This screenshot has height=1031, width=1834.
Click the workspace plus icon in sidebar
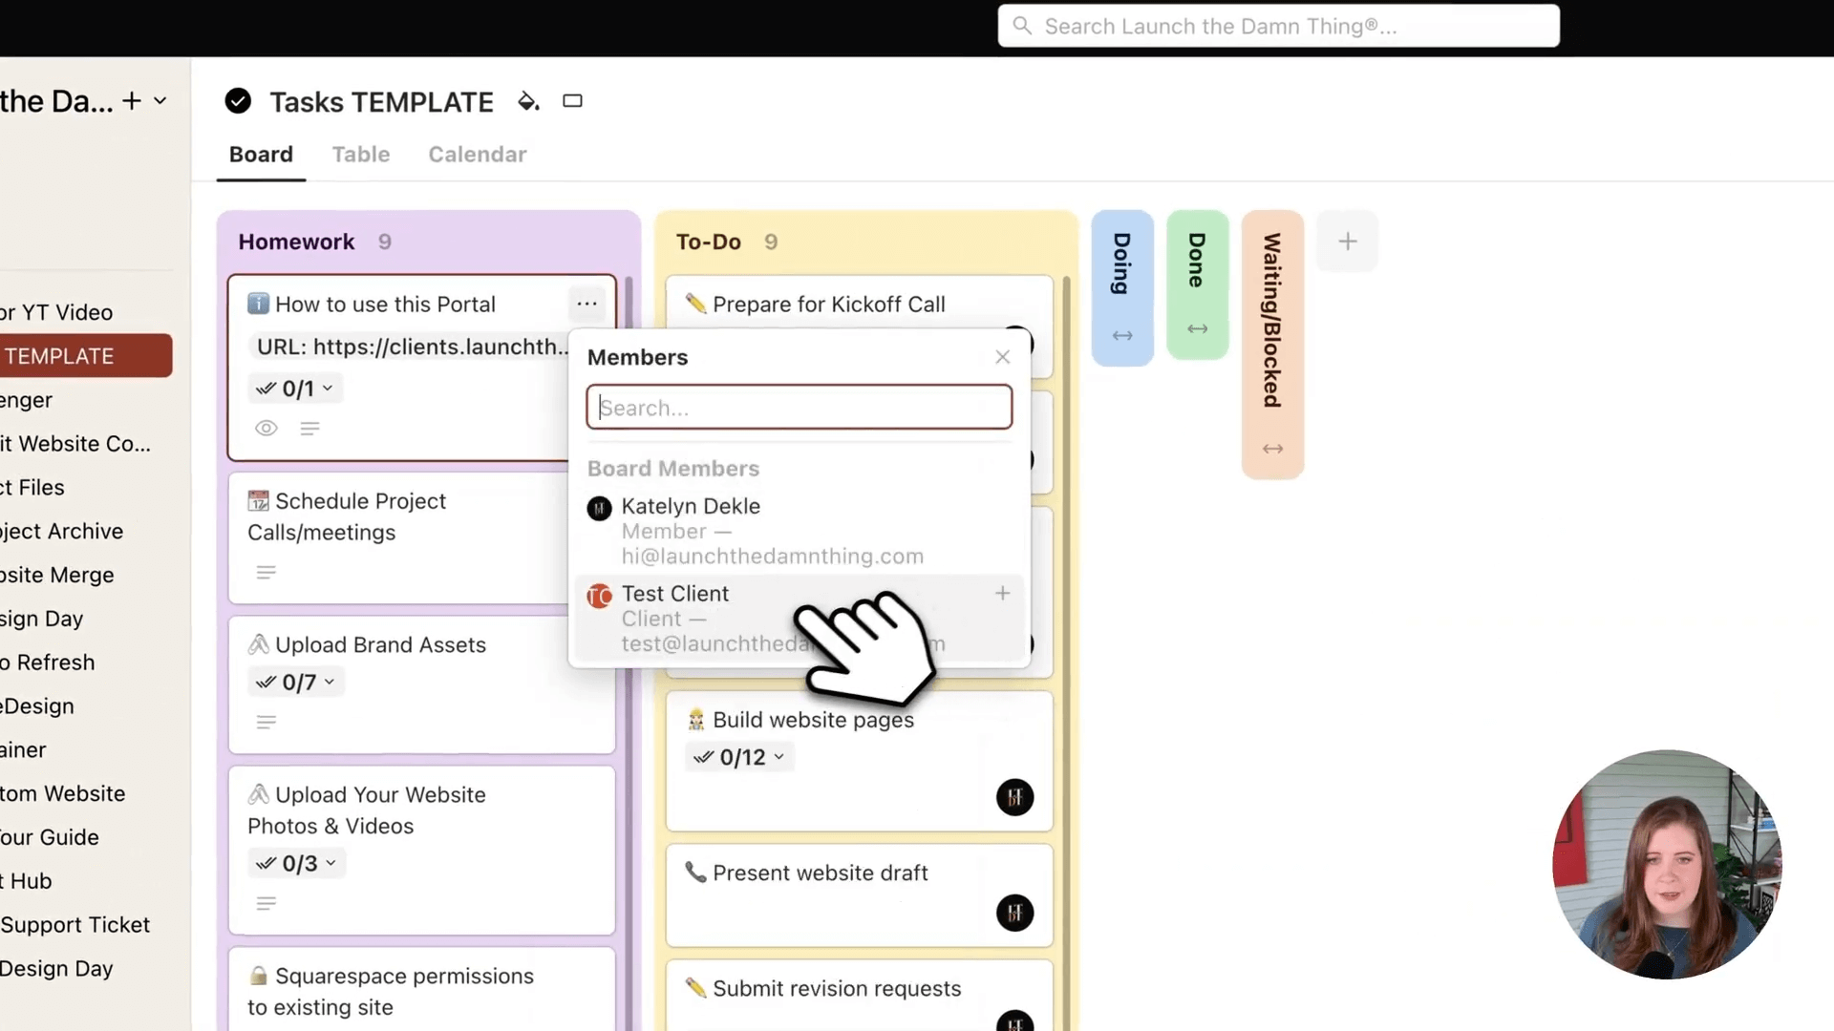[x=132, y=101]
